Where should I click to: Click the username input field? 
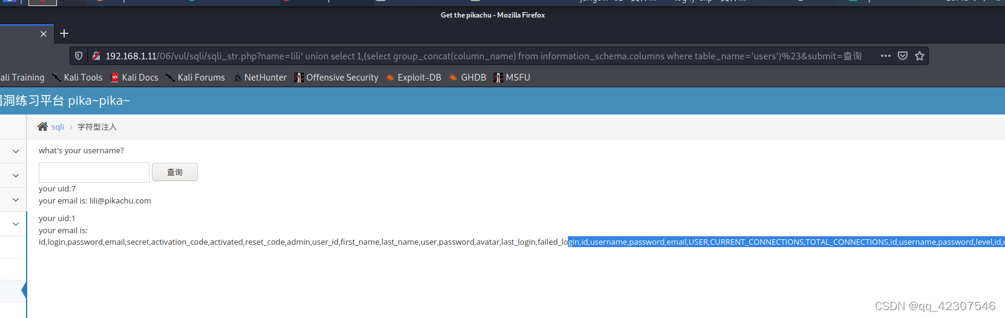[x=94, y=173]
